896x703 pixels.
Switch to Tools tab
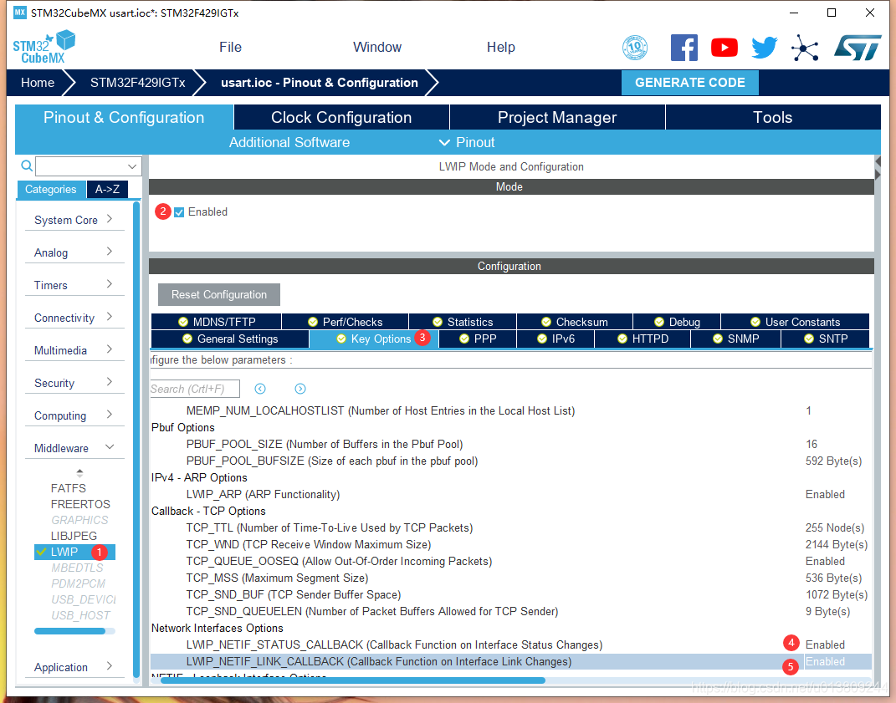coord(772,117)
